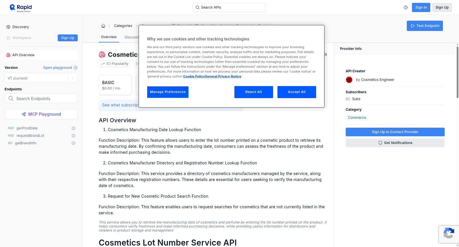Focus the Search APIs field
The width and height of the screenshot is (459, 247).
point(229,7)
